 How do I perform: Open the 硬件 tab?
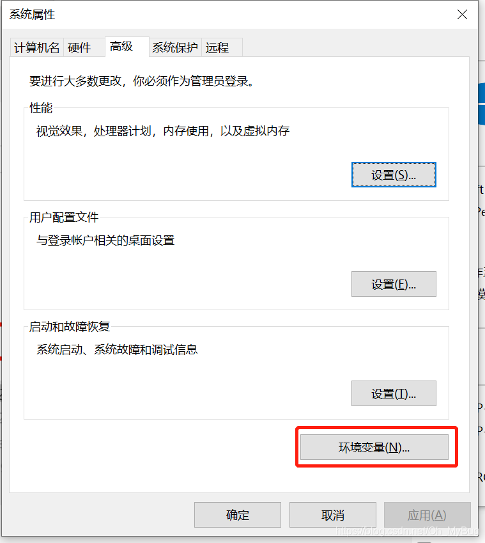click(x=84, y=47)
